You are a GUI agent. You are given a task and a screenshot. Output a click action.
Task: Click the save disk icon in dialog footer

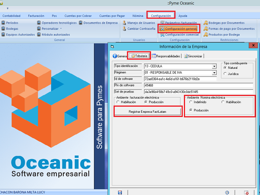[120, 192]
